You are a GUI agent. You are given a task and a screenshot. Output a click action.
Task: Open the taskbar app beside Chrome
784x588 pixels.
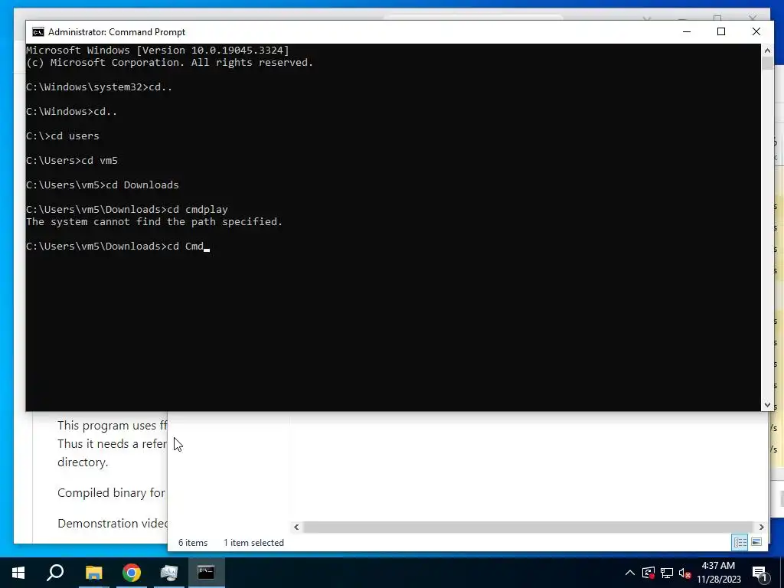point(169,573)
